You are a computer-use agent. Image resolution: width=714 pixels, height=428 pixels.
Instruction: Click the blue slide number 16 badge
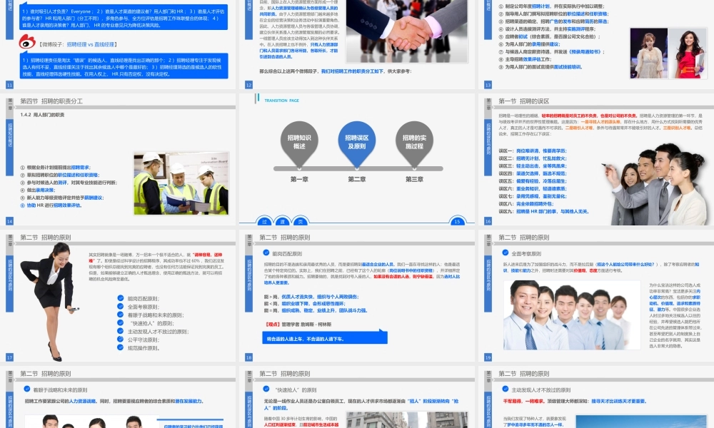[488, 221]
